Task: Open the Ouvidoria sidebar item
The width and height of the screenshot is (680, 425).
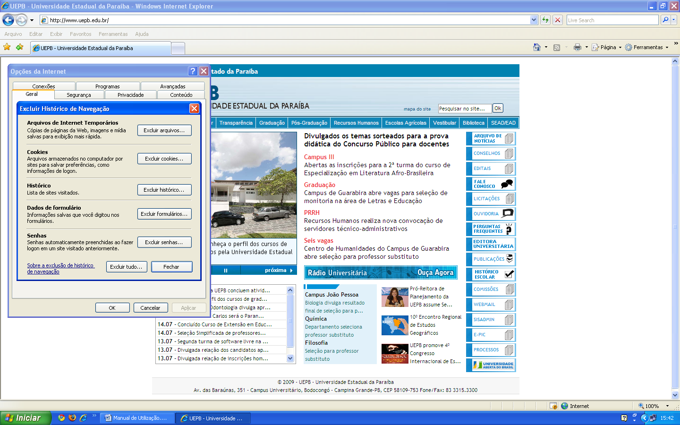Action: (491, 214)
